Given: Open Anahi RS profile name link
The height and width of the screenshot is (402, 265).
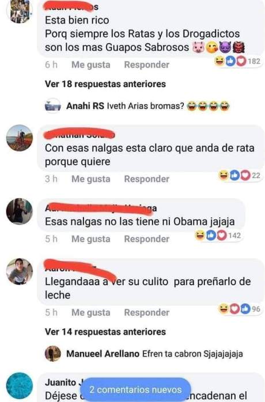Looking at the screenshot, I should pyautogui.click(x=85, y=105).
